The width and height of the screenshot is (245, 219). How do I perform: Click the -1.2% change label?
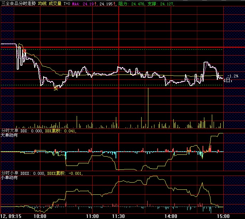click(x=233, y=76)
